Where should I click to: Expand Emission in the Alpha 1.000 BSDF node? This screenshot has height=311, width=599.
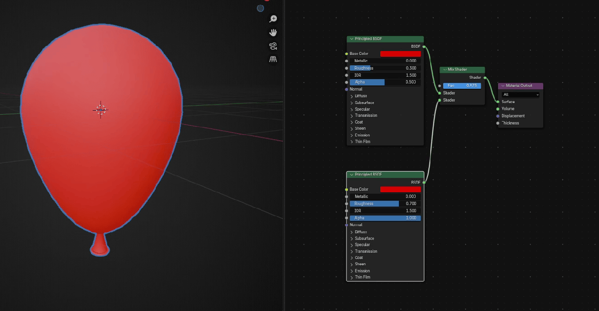click(x=352, y=271)
